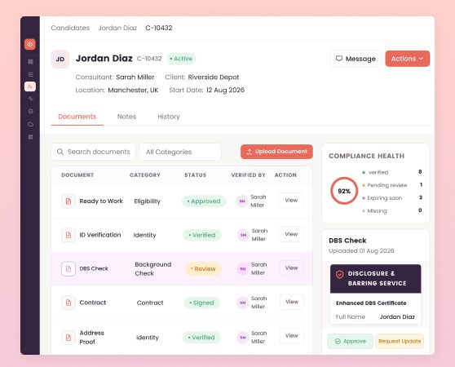Screen dimensions: 455x367
Task: Open the grid dashboard icon in sidebar
Action: [30, 61]
